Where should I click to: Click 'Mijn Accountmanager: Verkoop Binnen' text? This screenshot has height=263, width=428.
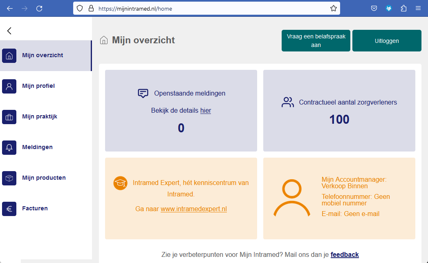coord(354,183)
